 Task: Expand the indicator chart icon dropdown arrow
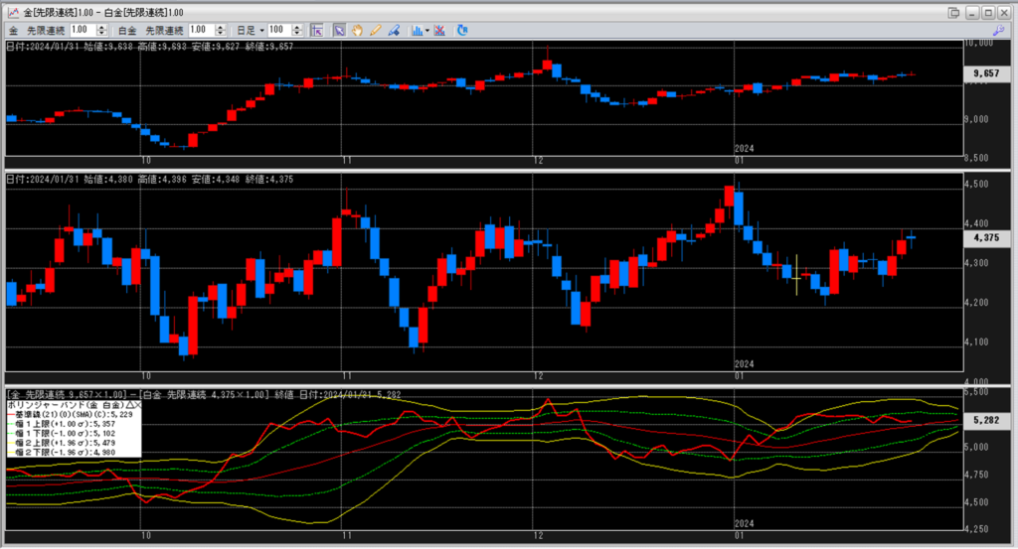tap(427, 31)
